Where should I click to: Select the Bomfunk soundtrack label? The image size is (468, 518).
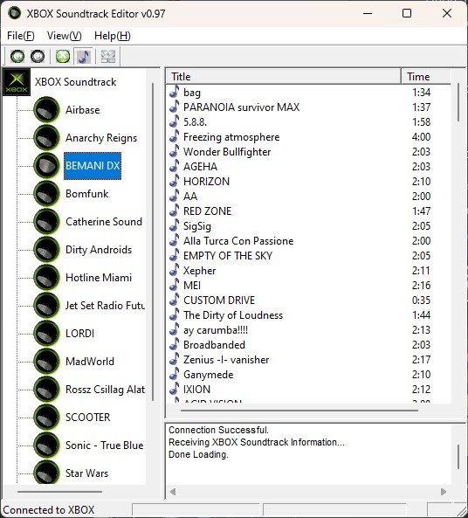86,194
